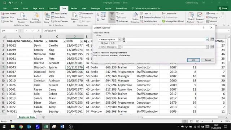Open the Name Box dropdown arrow
The width and height of the screenshot is (231, 130).
[x=16, y=31]
